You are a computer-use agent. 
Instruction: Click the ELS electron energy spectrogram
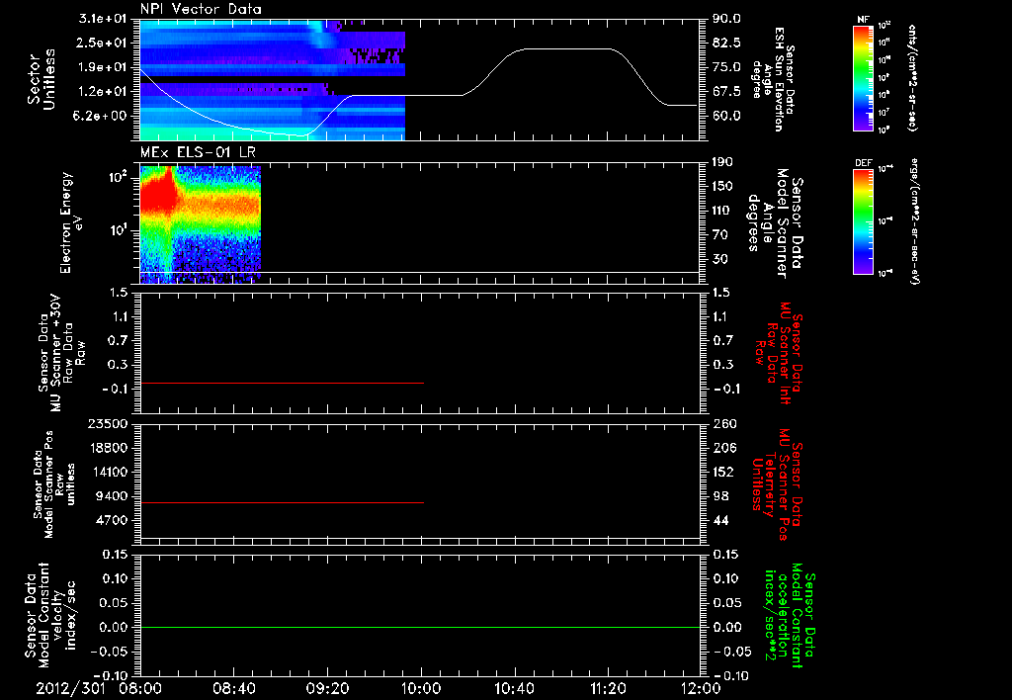(200, 224)
